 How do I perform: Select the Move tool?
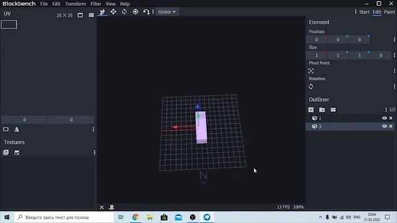pos(113,12)
